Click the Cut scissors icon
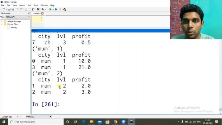The height and width of the screenshot is (125, 222). [26, 9]
